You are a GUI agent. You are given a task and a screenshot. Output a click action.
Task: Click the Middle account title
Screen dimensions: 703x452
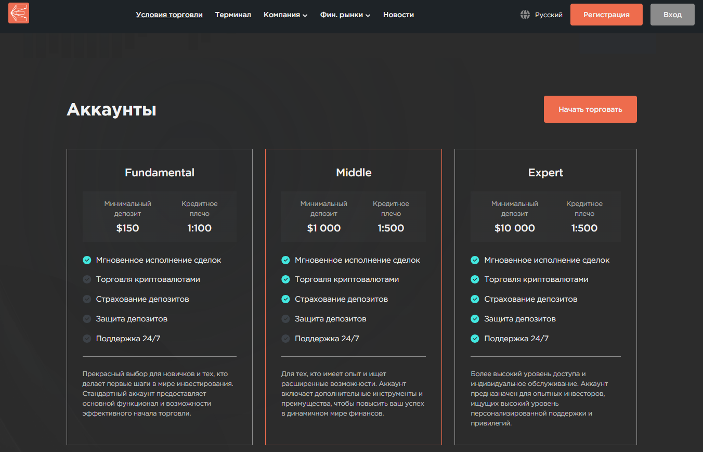(354, 173)
